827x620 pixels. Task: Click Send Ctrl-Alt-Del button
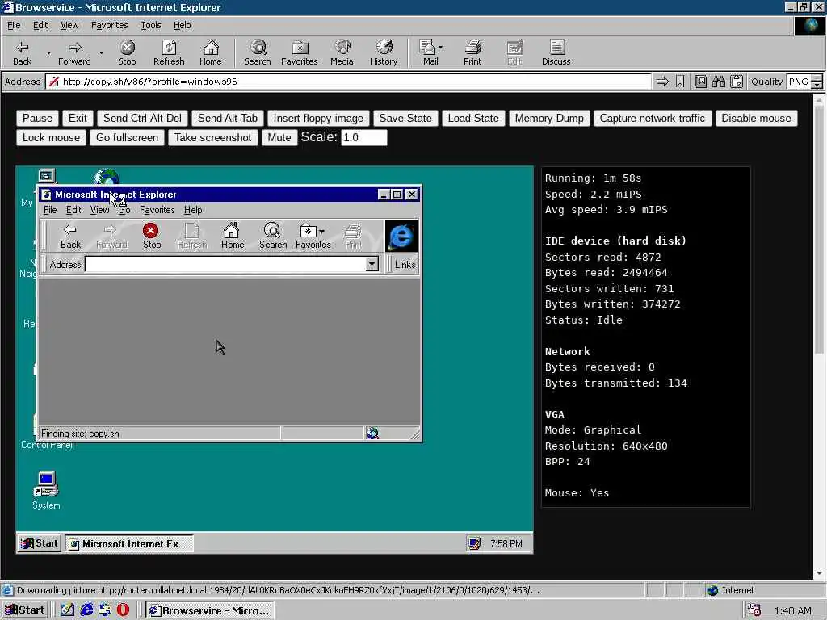click(x=142, y=118)
